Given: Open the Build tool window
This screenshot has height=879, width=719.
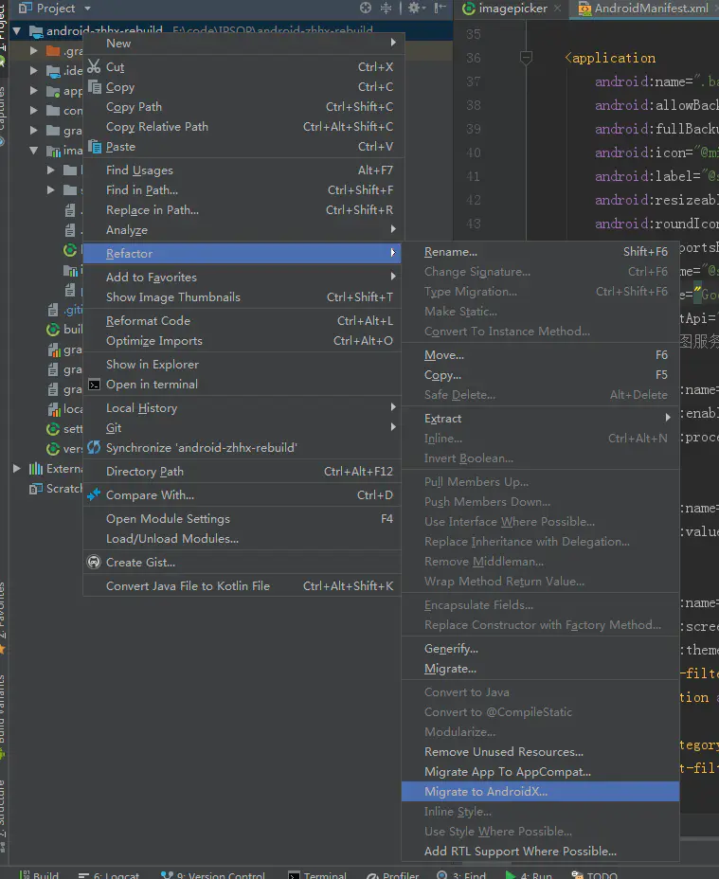Looking at the screenshot, I should pyautogui.click(x=39, y=874).
